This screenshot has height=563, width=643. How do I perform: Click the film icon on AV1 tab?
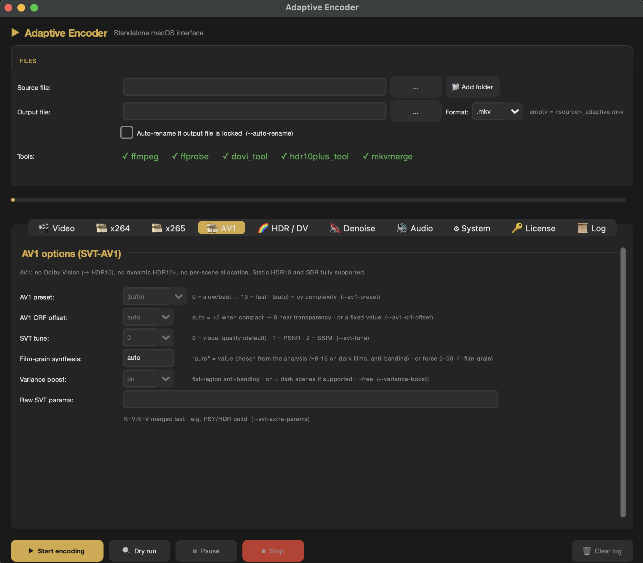212,228
